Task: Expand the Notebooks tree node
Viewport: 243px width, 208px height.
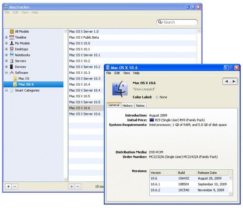Action: tap(6, 55)
